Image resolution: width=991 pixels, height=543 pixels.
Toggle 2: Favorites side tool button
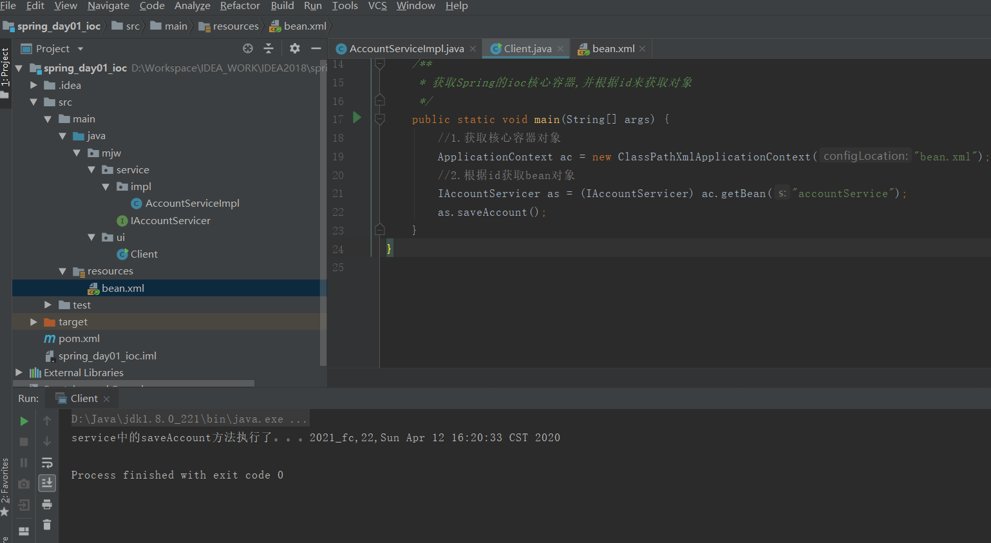pyautogui.click(x=6, y=487)
